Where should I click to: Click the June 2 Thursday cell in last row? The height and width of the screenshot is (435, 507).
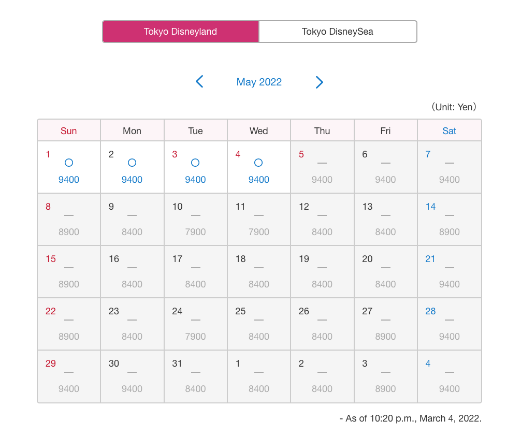click(x=322, y=376)
